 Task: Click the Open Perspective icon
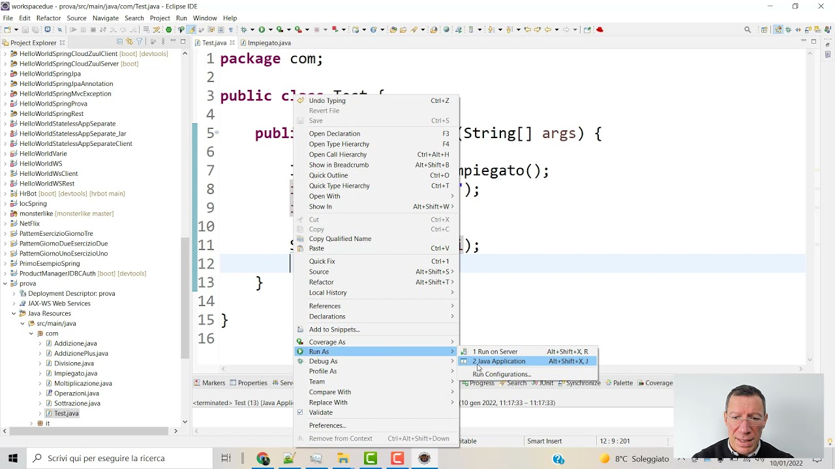pos(764,29)
